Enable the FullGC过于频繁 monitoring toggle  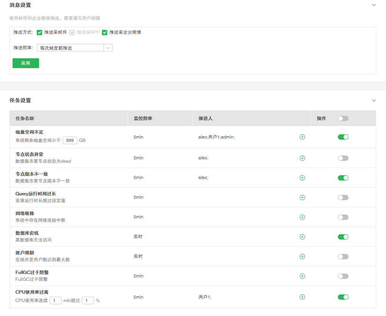(343, 276)
